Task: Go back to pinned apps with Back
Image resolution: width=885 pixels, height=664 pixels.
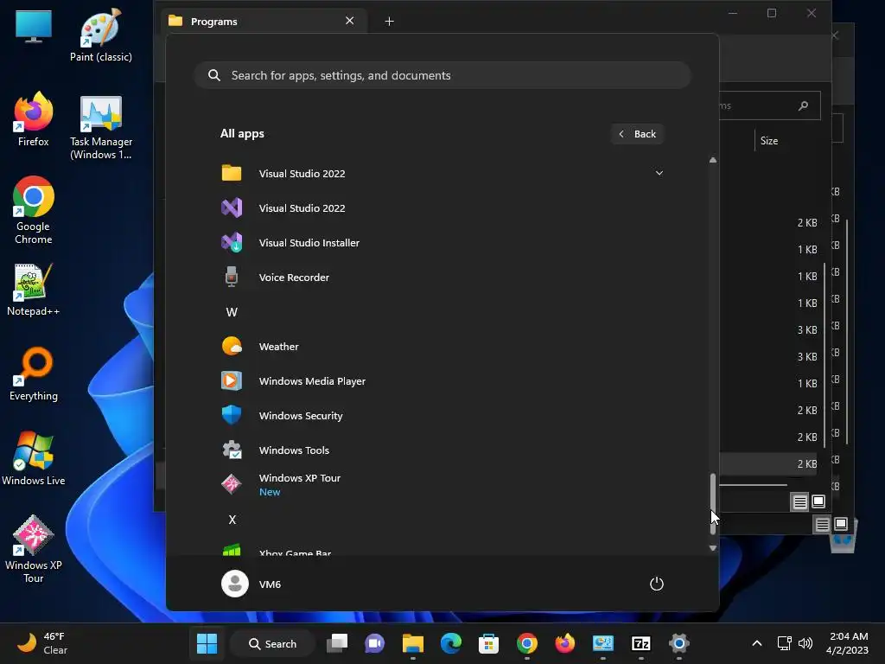Action: point(637,134)
